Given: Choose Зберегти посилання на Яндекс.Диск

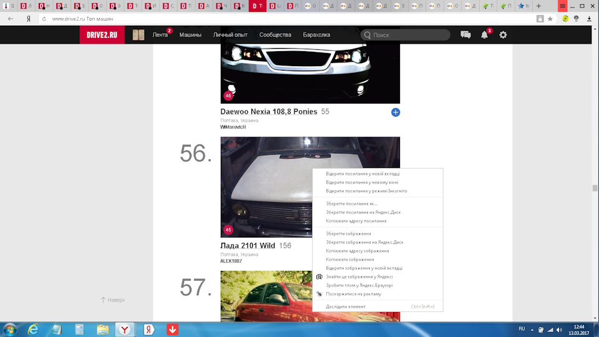Looking at the screenshot, I should click(378, 212).
